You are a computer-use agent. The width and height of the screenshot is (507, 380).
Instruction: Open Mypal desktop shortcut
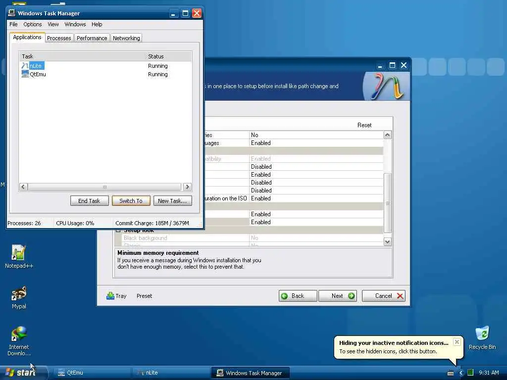click(19, 297)
